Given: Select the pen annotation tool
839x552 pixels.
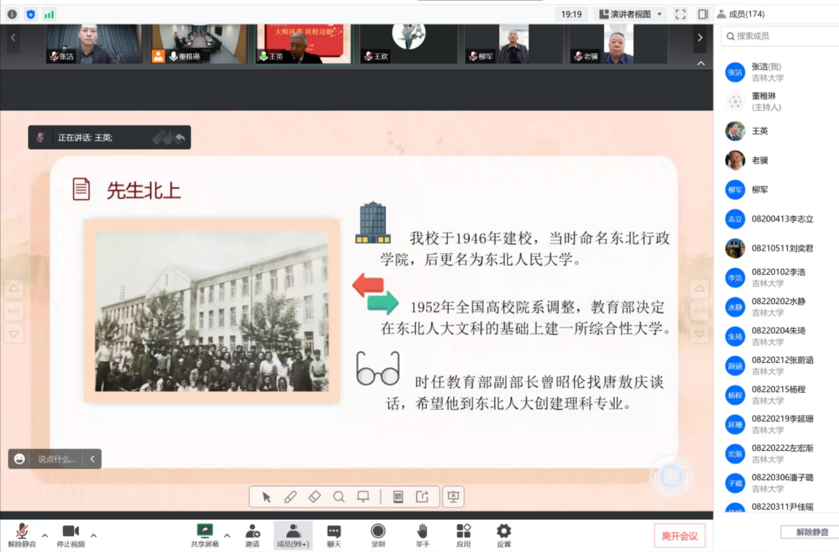Looking at the screenshot, I should click(290, 497).
